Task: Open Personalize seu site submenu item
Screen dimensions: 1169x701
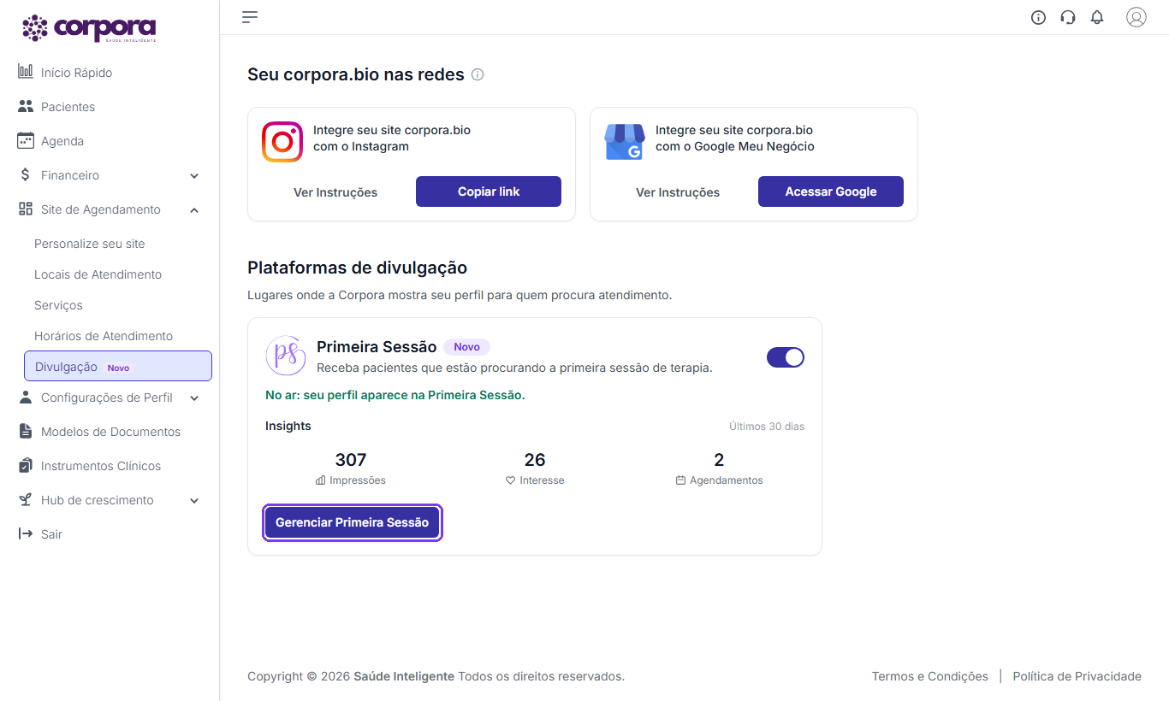Action: [x=90, y=244]
